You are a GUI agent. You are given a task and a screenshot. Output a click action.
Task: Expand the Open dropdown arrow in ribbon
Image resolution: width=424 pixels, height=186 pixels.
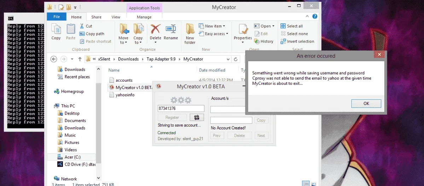point(273,26)
